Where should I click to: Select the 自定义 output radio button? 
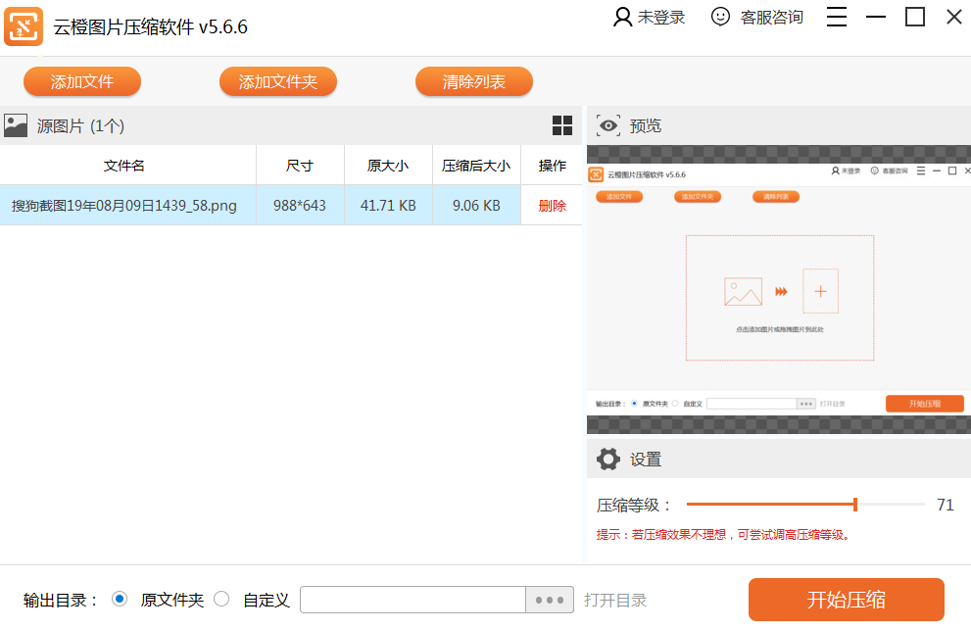click(x=221, y=599)
